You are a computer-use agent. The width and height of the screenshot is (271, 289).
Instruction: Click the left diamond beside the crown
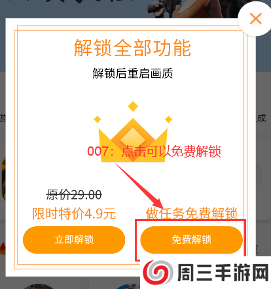coord(98,120)
